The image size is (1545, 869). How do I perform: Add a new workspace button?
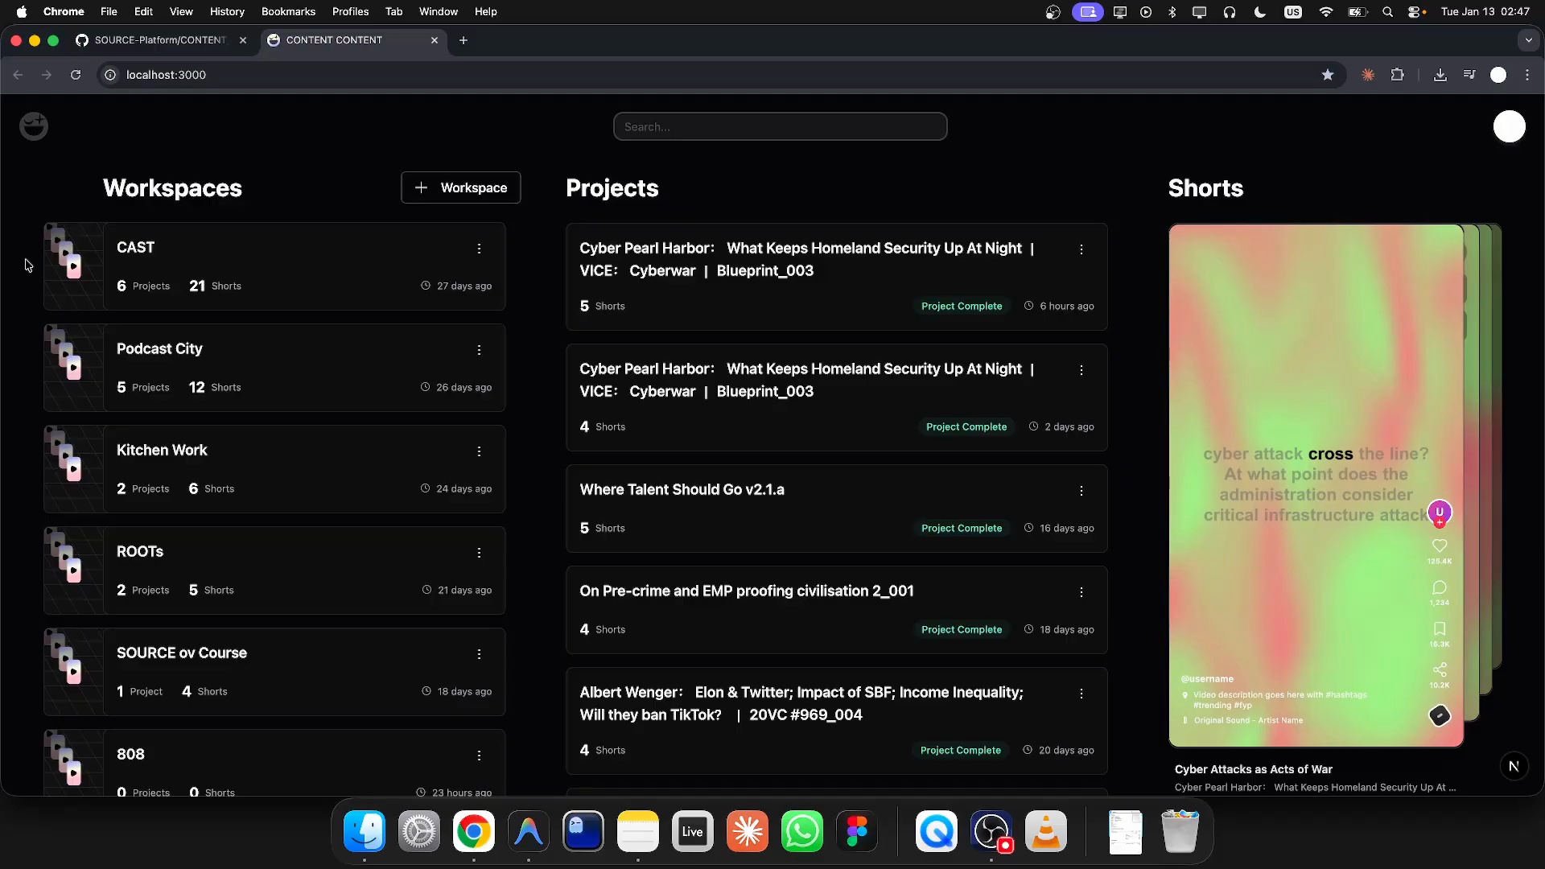pos(461,187)
